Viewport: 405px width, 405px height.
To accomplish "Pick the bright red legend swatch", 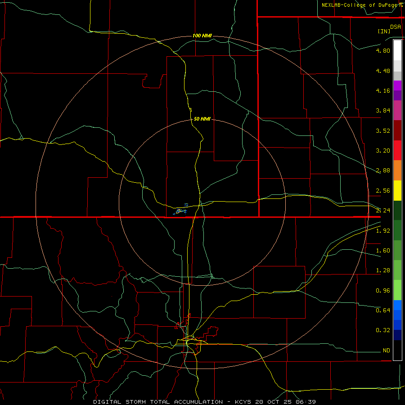I will pyautogui.click(x=397, y=150).
